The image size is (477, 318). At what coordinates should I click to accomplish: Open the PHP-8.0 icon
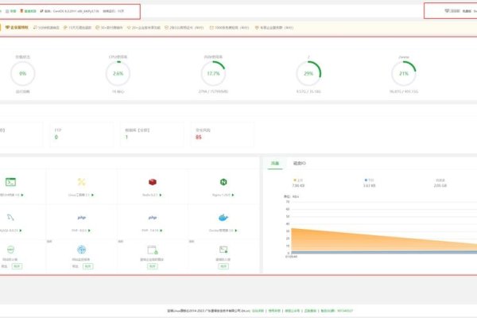tap(81, 217)
